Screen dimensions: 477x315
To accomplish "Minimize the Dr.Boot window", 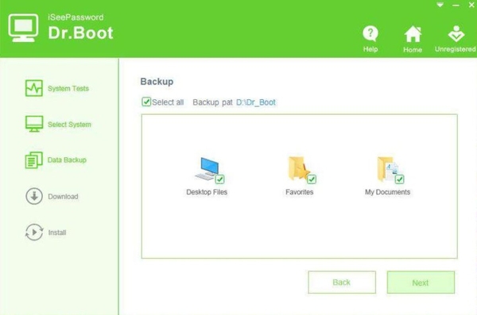I will click(x=456, y=6).
